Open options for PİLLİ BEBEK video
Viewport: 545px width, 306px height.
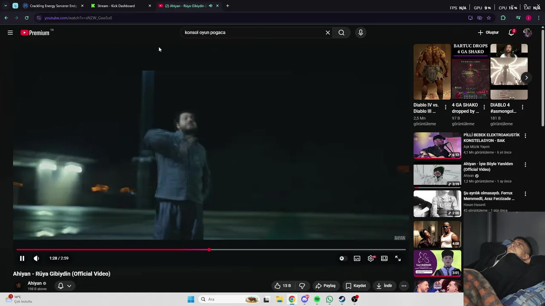(525, 136)
